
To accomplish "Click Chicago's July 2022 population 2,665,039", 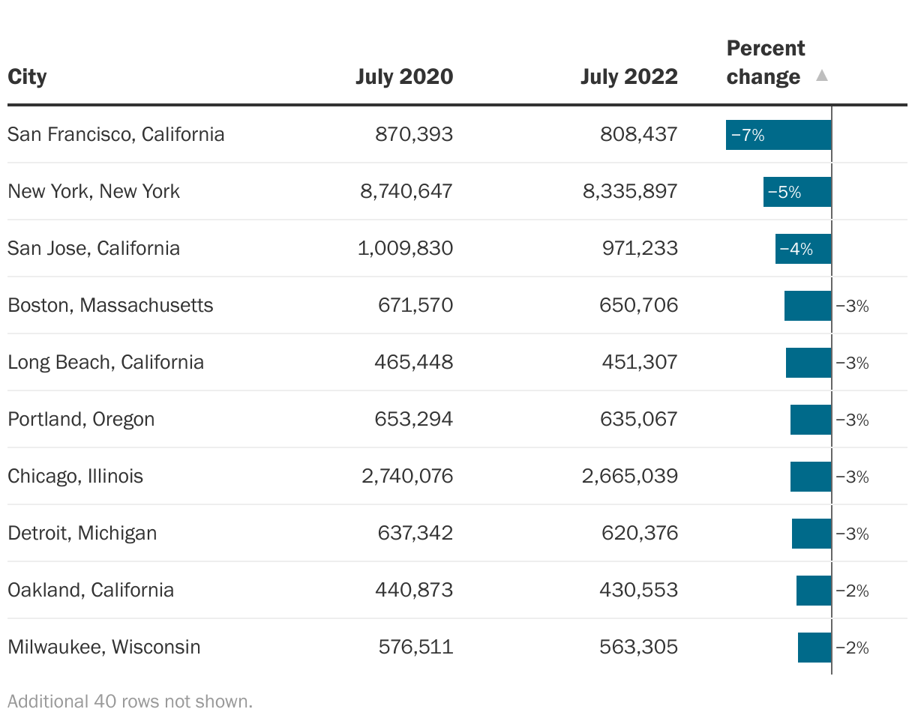I will [629, 476].
